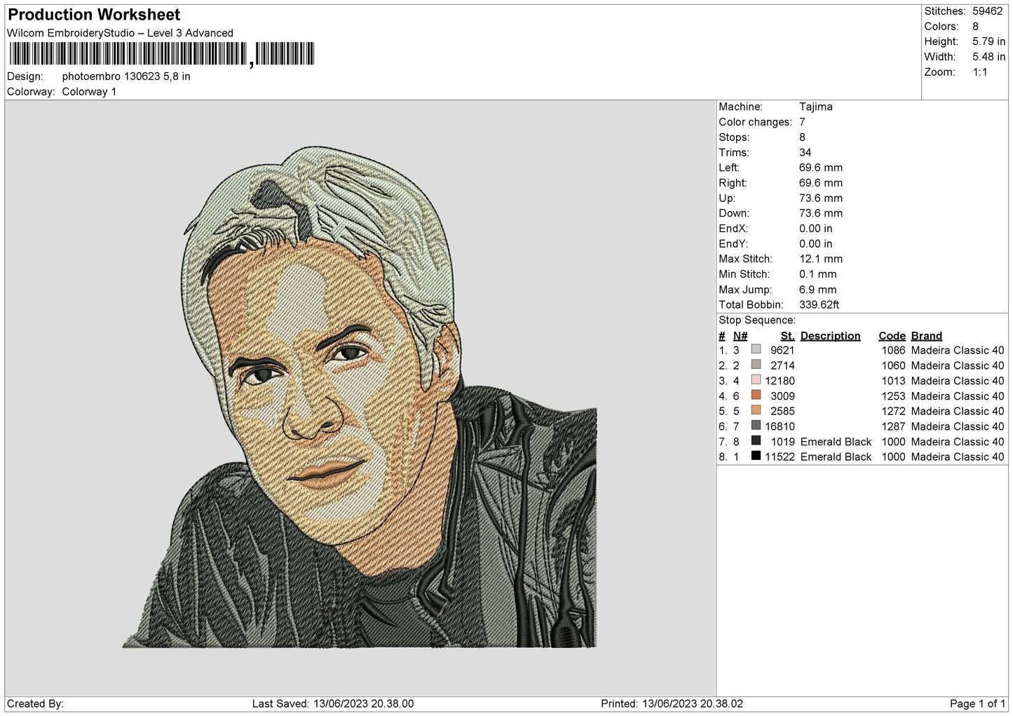
Task: Click the swatch in stop row 7
Action: pos(756,441)
